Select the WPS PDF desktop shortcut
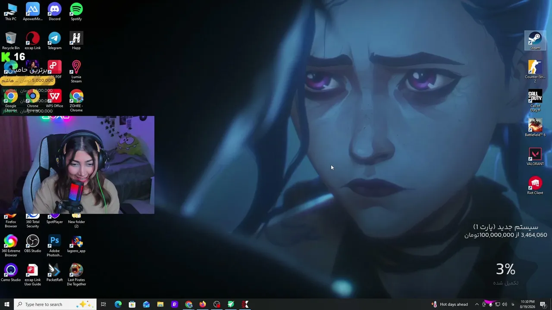The width and height of the screenshot is (552, 310). pos(54,70)
